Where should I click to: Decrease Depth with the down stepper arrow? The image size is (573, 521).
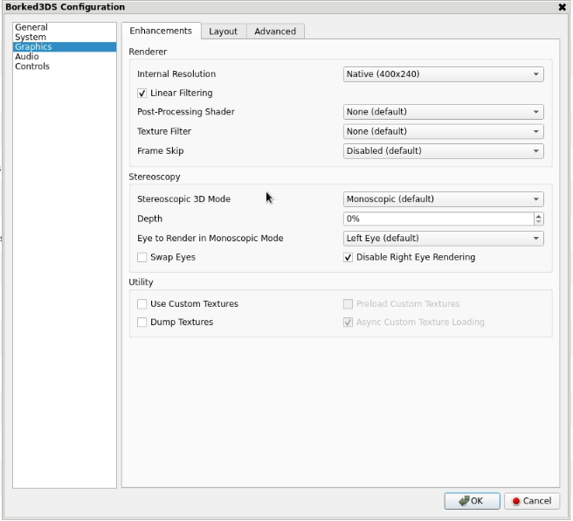click(x=538, y=222)
